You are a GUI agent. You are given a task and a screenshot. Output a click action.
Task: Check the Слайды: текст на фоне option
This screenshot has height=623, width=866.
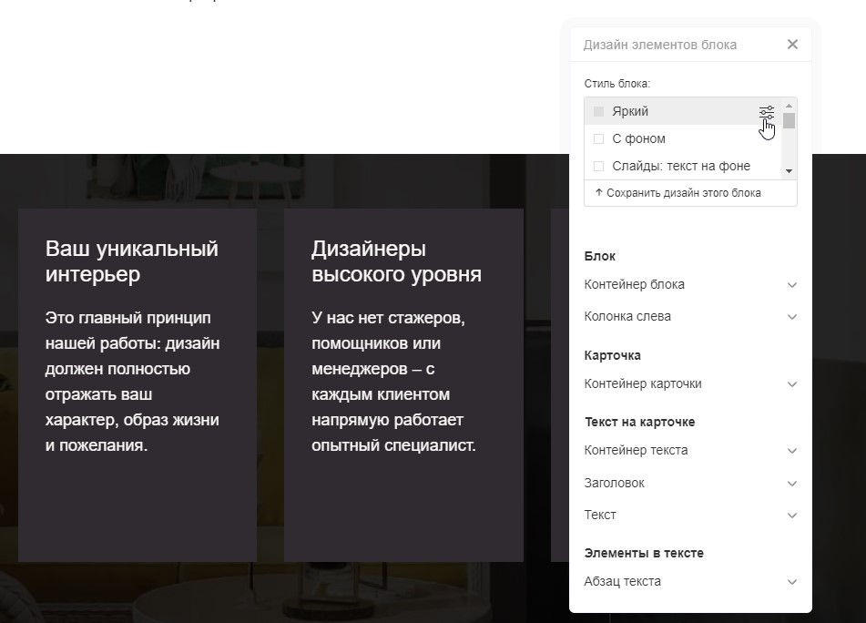598,167
